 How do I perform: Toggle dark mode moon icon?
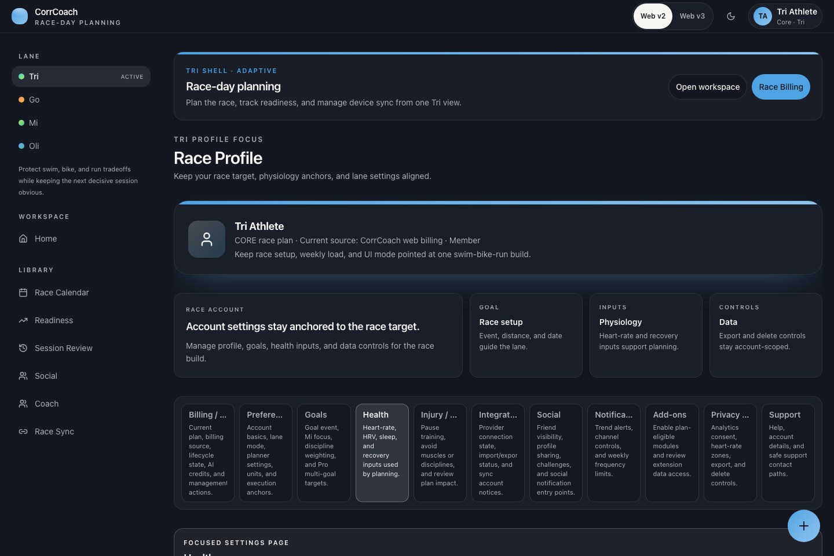pos(731,16)
